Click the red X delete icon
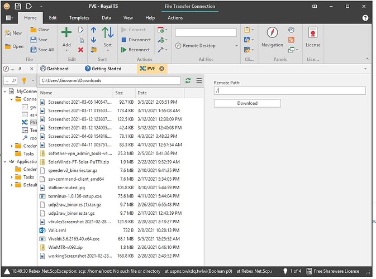Image resolution: width=376 pixels, height=279 pixels. tap(81, 50)
